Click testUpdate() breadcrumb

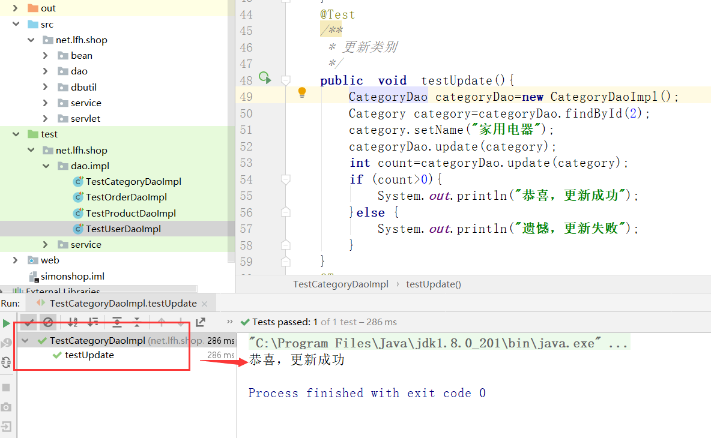tap(434, 284)
